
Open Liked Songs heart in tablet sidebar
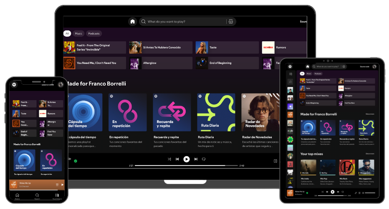click(x=290, y=106)
